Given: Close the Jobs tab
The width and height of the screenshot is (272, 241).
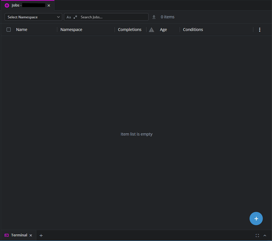Looking at the screenshot, I should 49,6.
